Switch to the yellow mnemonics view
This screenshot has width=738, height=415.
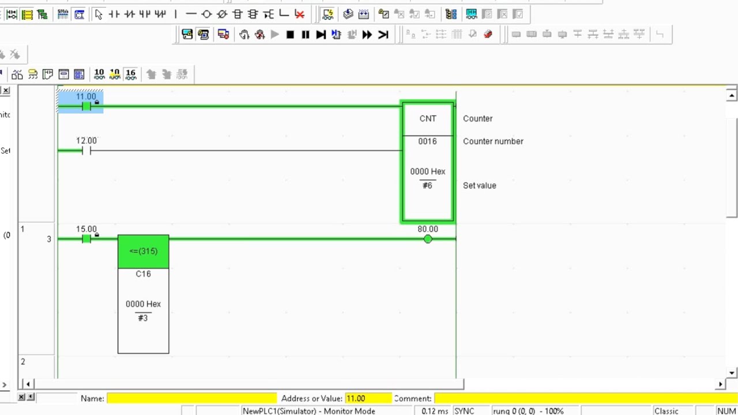tap(27, 14)
